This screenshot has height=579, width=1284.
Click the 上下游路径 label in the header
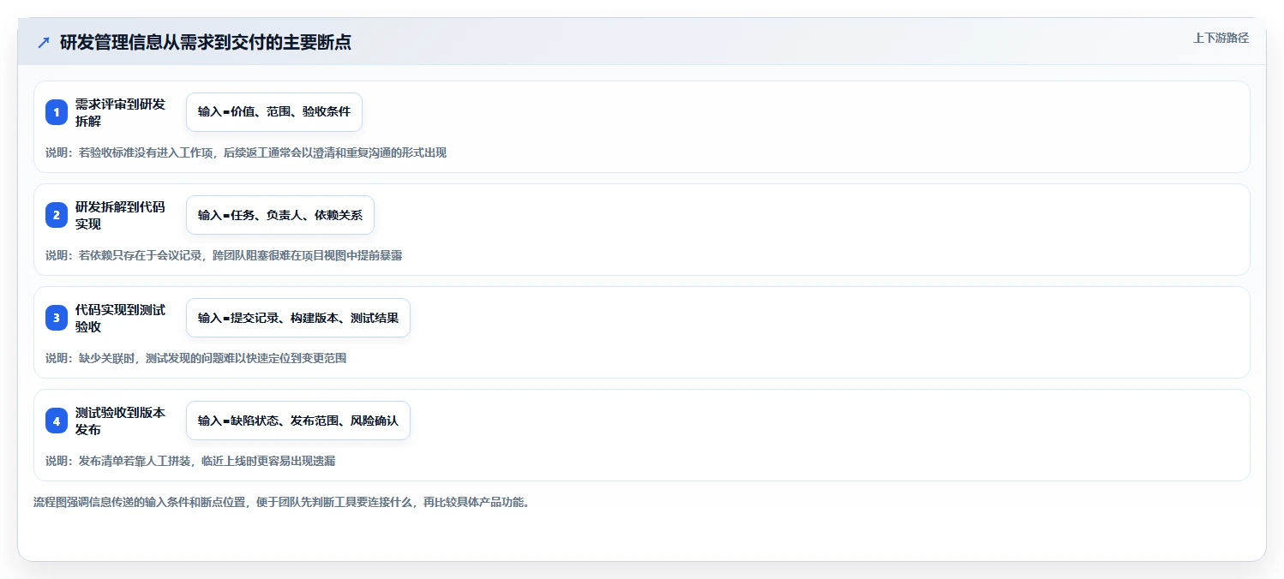(1221, 39)
